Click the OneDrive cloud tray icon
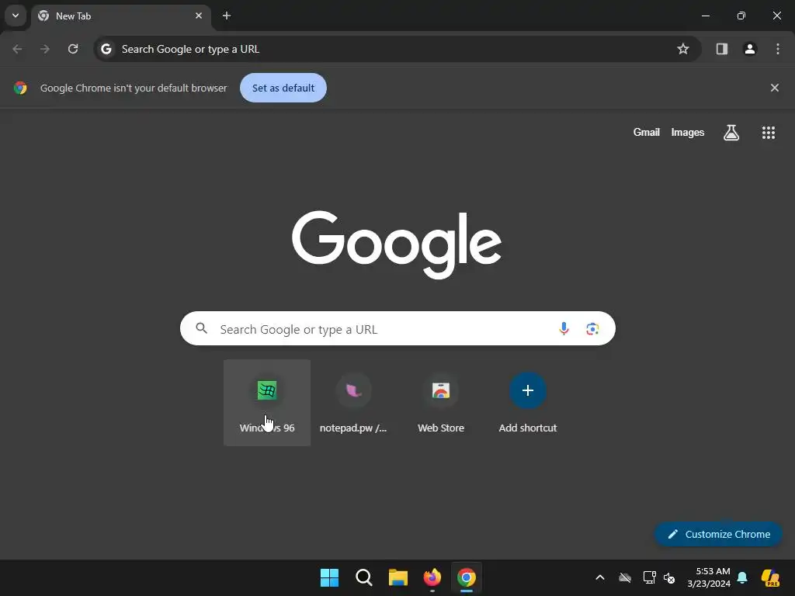Screen dimensions: 795x596 [x=625, y=577]
